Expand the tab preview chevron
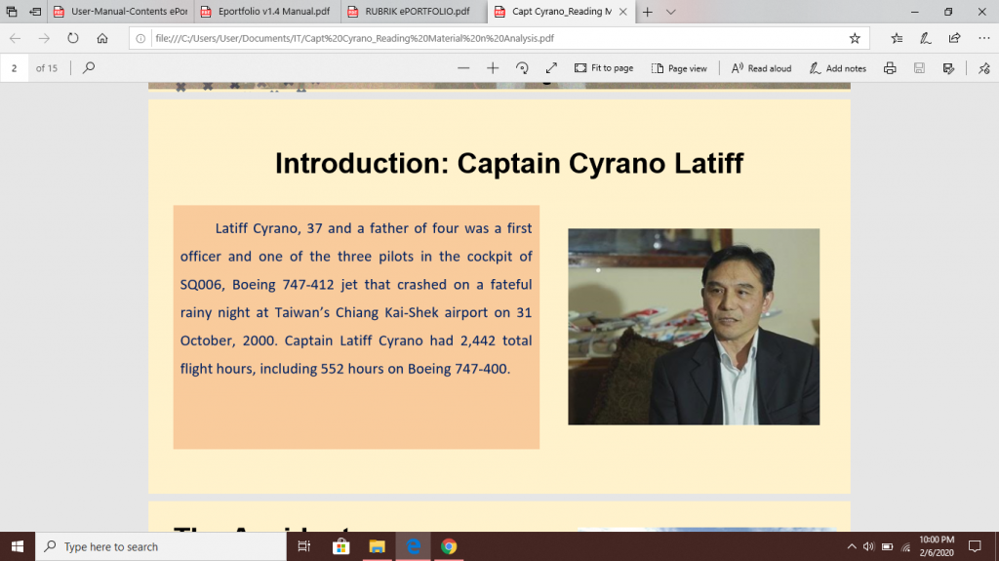The width and height of the screenshot is (999, 561). pyautogui.click(x=671, y=12)
